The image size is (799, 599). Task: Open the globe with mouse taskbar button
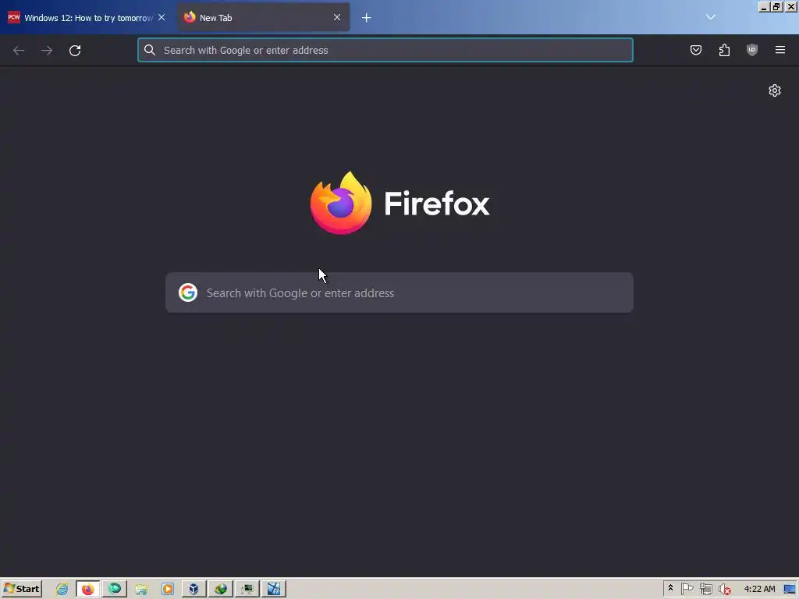220,590
